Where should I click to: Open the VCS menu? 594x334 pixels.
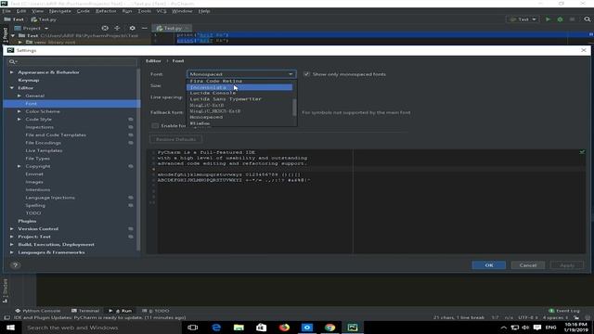pos(161,11)
